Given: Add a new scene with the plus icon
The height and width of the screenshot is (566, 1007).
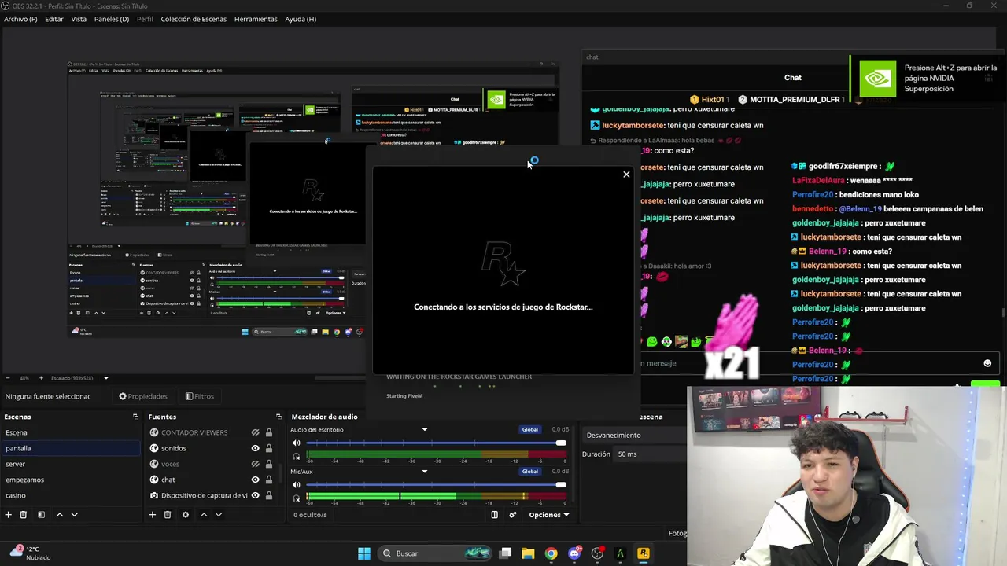Looking at the screenshot, I should pyautogui.click(x=9, y=515).
